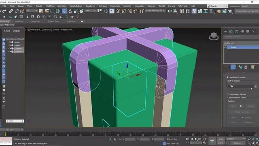Toggle the 3D Snaps icon
The image size is (259, 146).
(x=118, y=11)
